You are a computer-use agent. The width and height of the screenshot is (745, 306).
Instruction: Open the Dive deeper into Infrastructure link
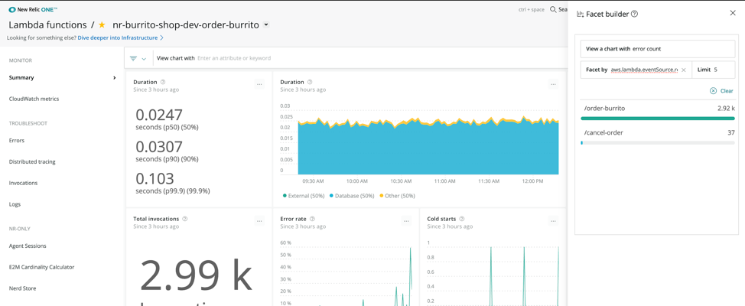(x=121, y=37)
